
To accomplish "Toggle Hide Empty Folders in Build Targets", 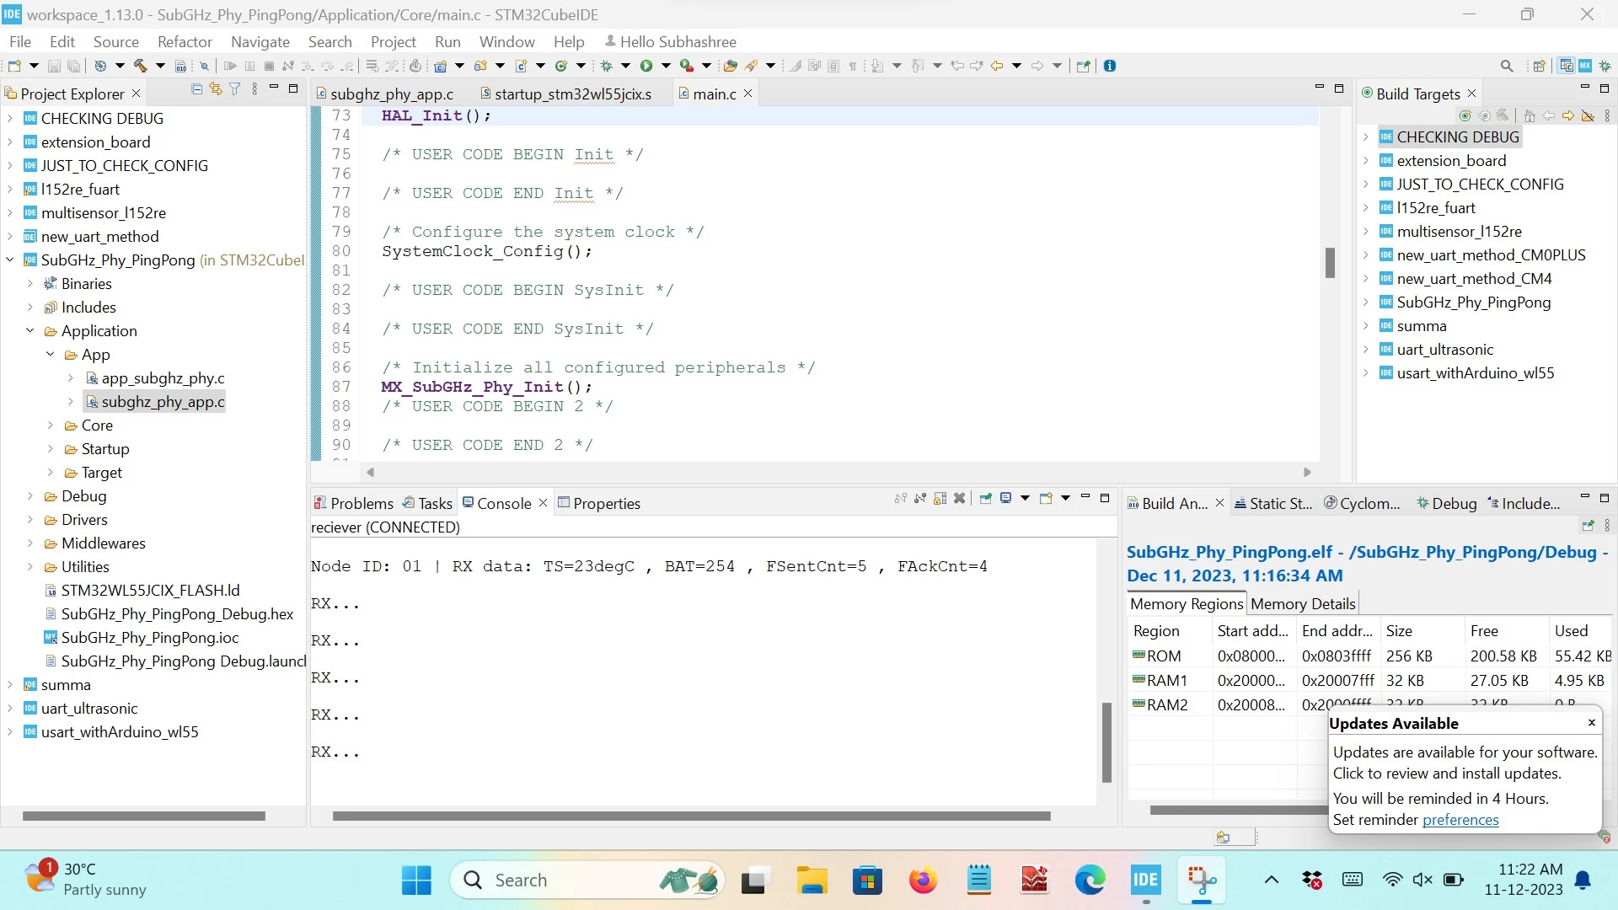I will pos(1588,115).
